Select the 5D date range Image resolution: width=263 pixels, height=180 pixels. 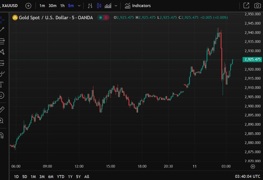[x=25, y=176]
